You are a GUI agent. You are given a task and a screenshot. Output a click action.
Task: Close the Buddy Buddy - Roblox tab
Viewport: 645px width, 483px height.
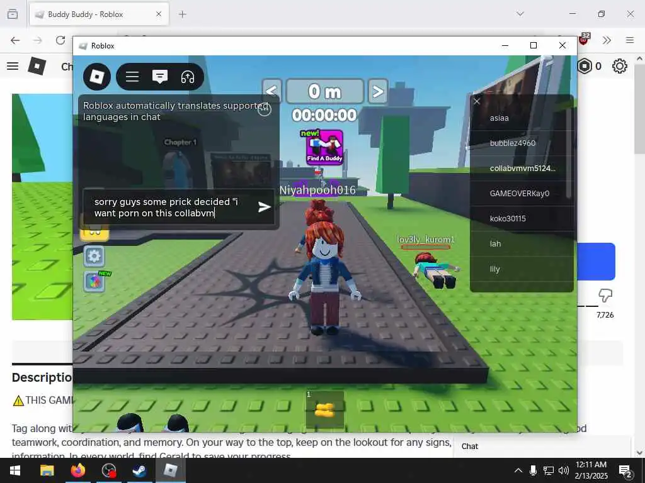pos(159,14)
